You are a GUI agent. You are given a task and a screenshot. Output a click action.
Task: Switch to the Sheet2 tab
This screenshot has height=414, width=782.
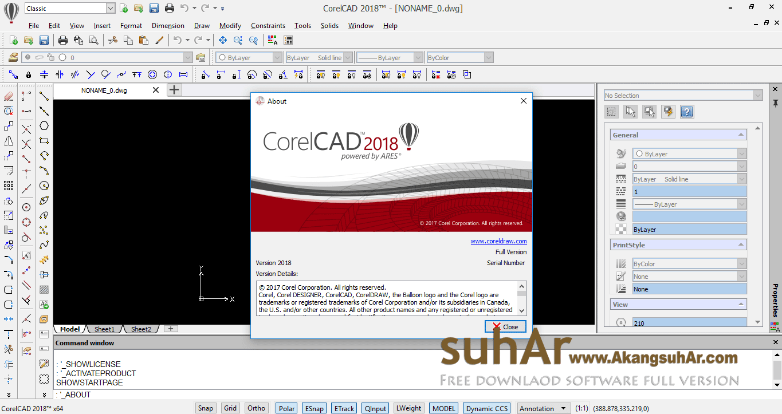141,329
